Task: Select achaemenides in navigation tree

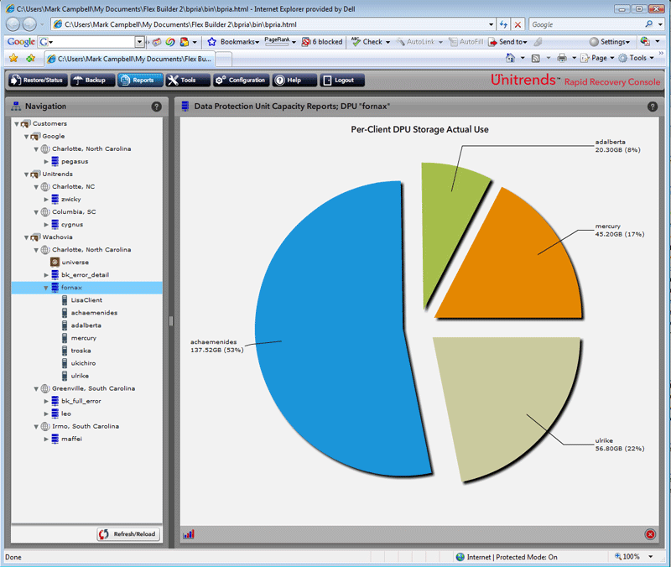Action: [94, 313]
